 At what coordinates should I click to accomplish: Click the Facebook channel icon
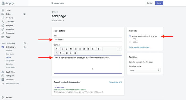tap(3, 80)
